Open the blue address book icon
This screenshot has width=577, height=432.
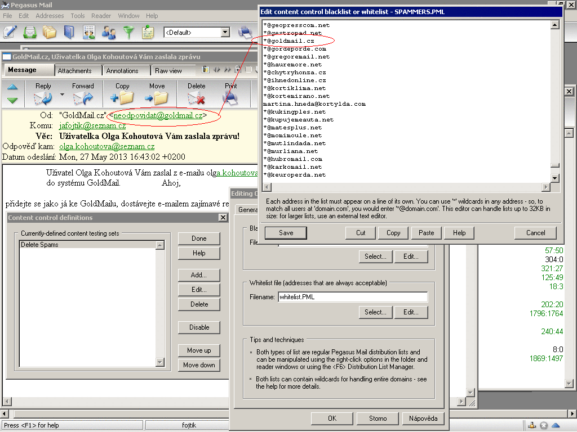click(69, 32)
